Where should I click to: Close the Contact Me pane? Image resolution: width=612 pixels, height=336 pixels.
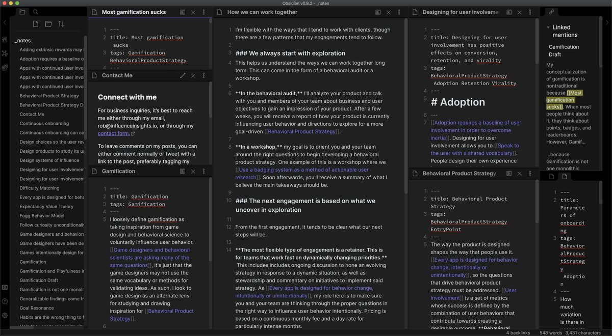(x=193, y=75)
